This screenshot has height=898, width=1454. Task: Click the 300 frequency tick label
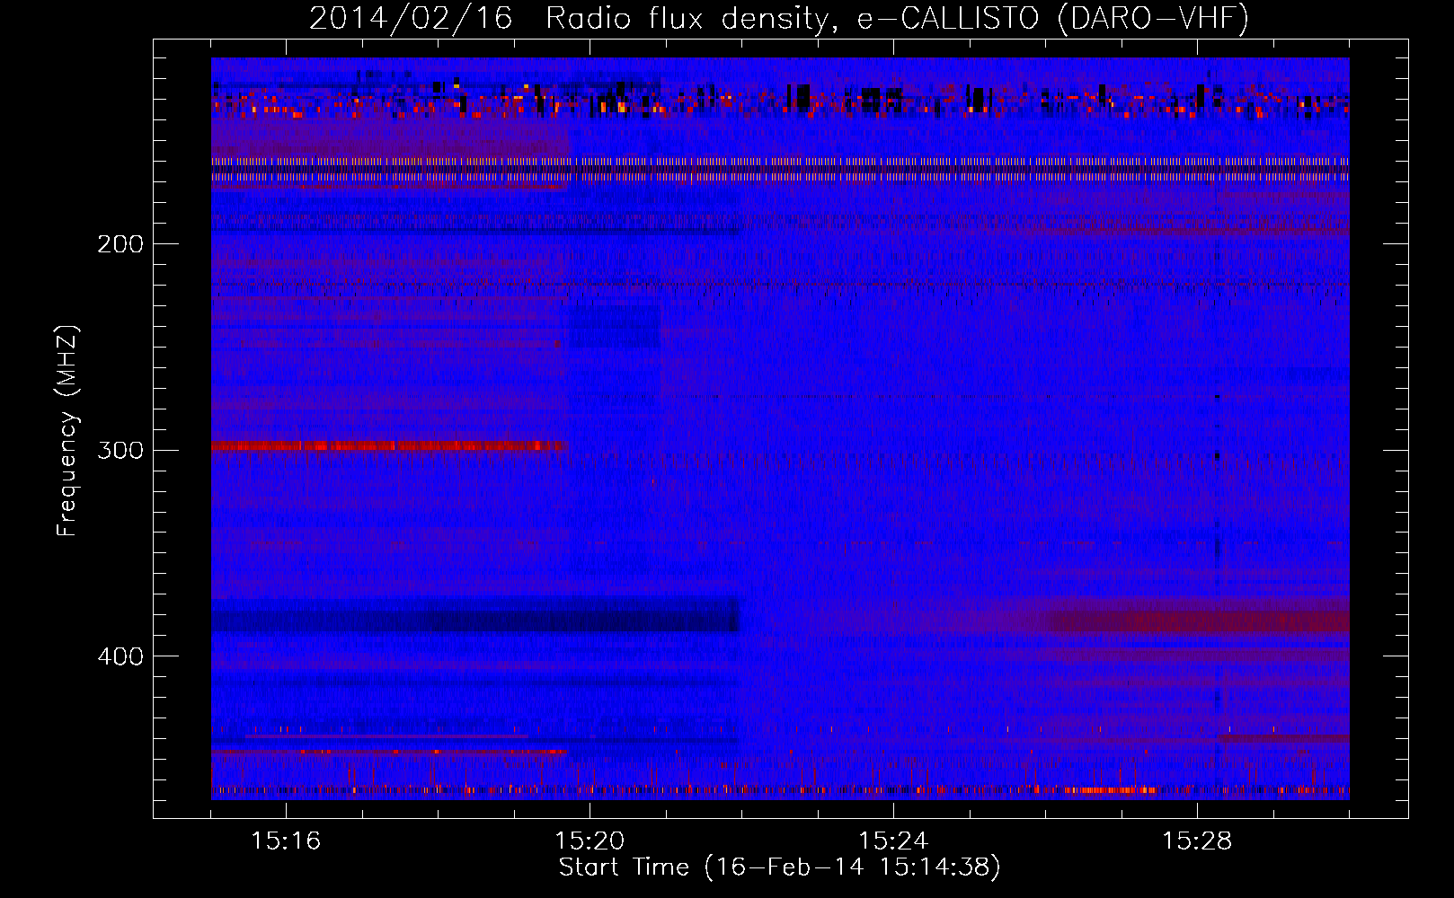tap(120, 450)
